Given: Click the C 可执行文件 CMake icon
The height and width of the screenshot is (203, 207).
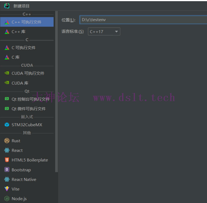Looking at the screenshot, I should (x=7, y=48).
